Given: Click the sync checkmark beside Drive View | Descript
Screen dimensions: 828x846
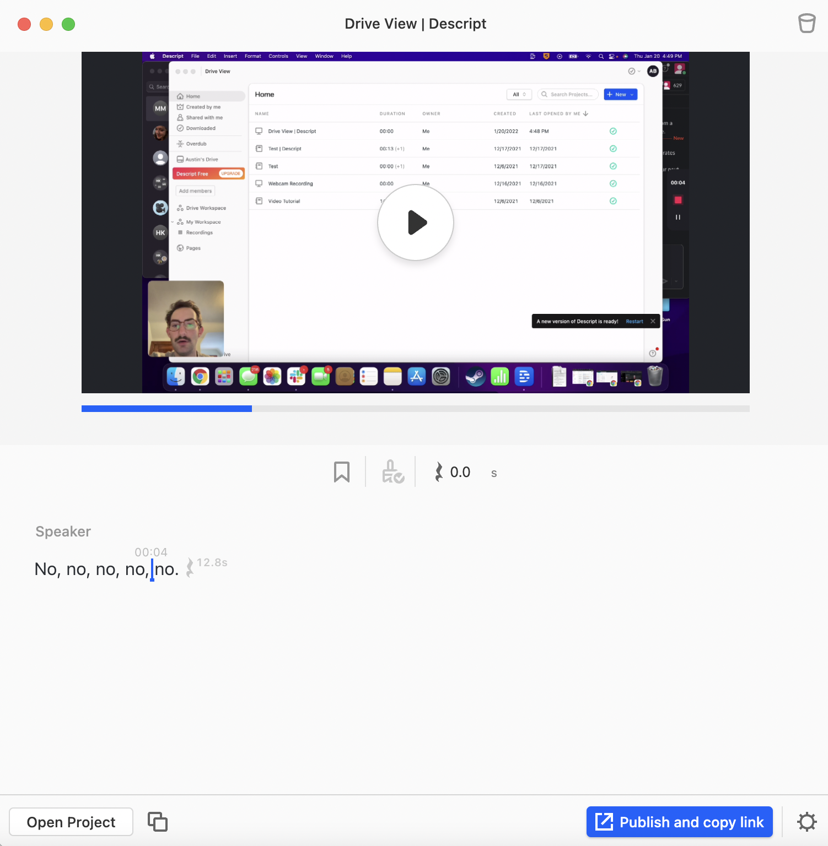Looking at the screenshot, I should point(613,131).
